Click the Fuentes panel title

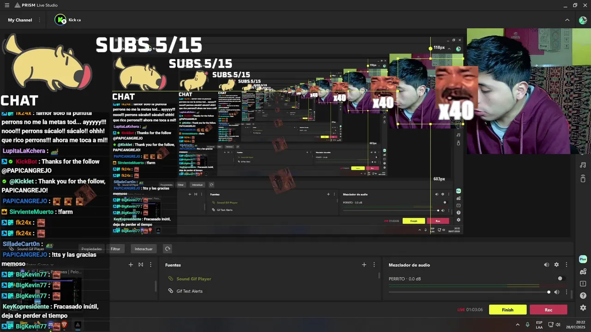[173, 265]
